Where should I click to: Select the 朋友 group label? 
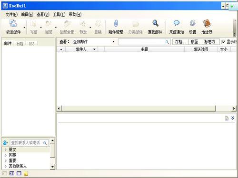click(x=12, y=150)
